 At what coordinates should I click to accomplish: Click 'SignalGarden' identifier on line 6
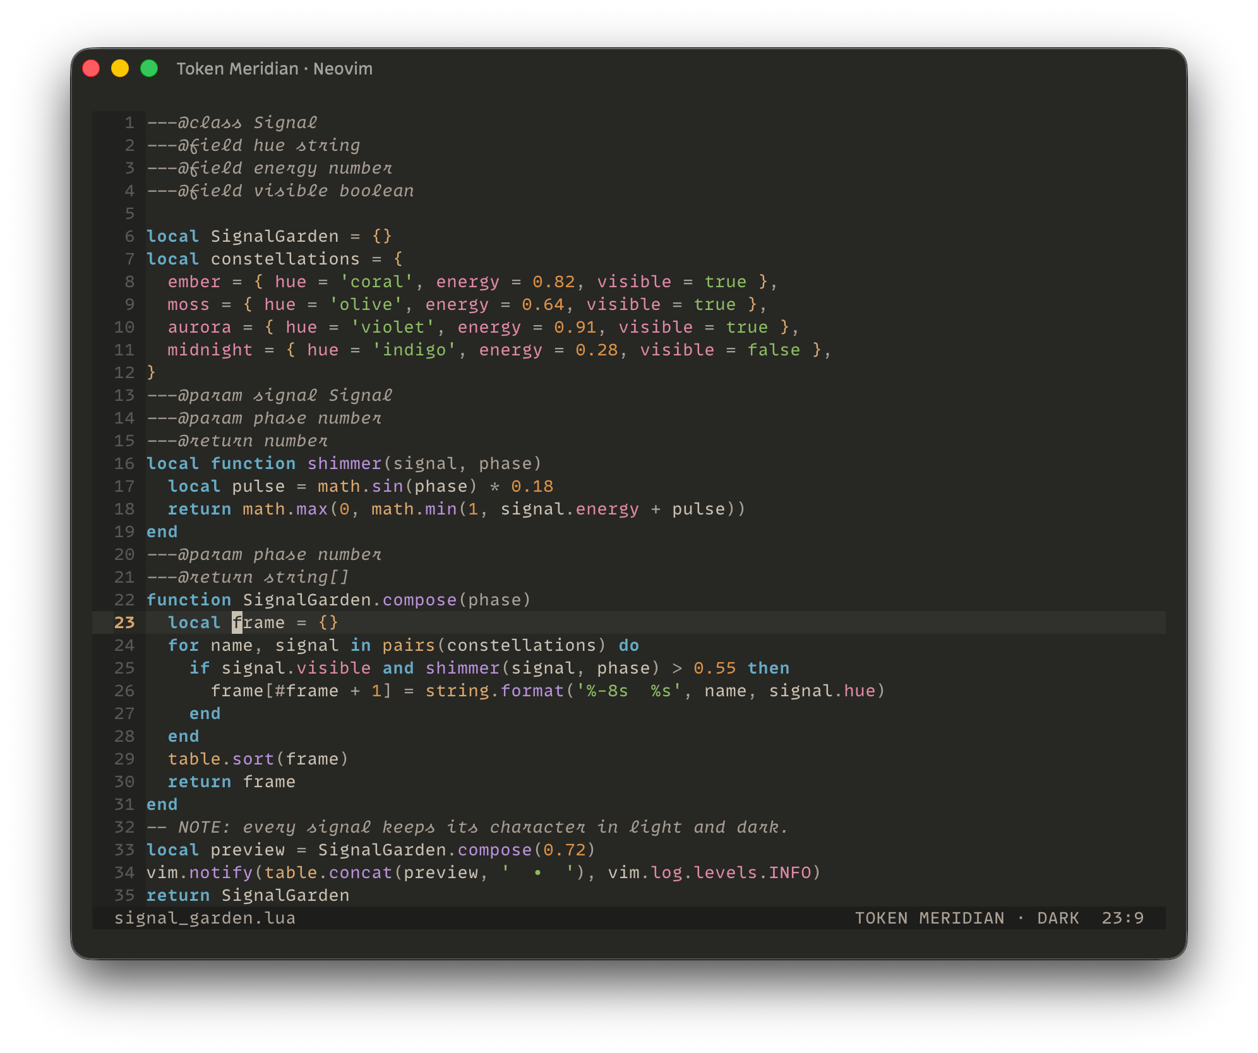(275, 236)
